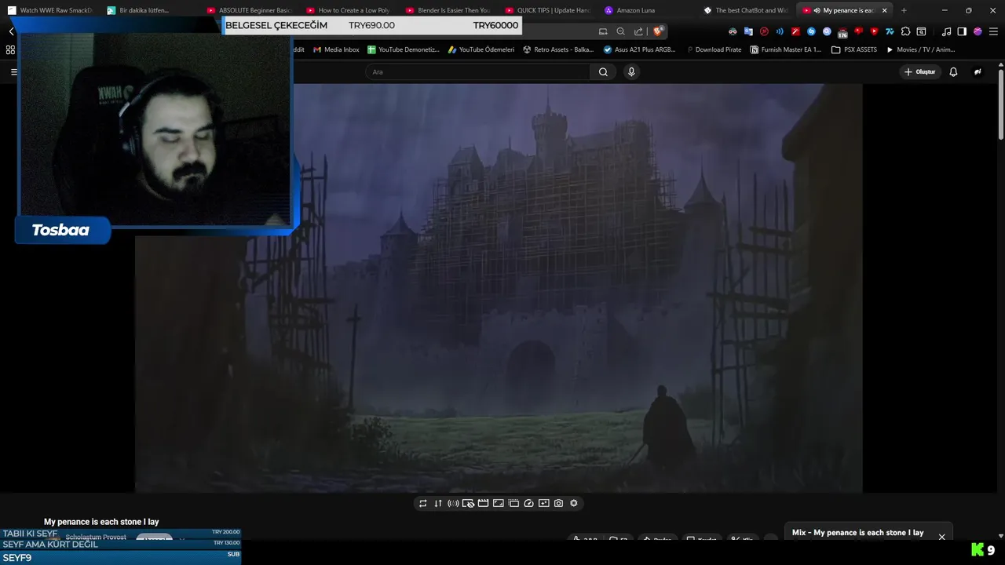This screenshot has width=1005, height=565.
Task: Click the 7tv extension icon
Action: [890, 31]
